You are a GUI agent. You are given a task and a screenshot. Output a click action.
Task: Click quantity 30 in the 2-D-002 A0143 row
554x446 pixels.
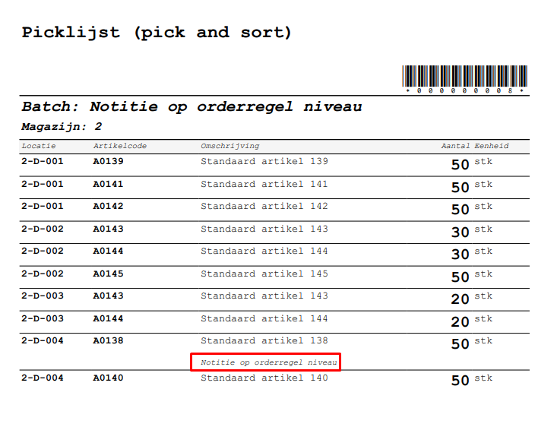(460, 232)
